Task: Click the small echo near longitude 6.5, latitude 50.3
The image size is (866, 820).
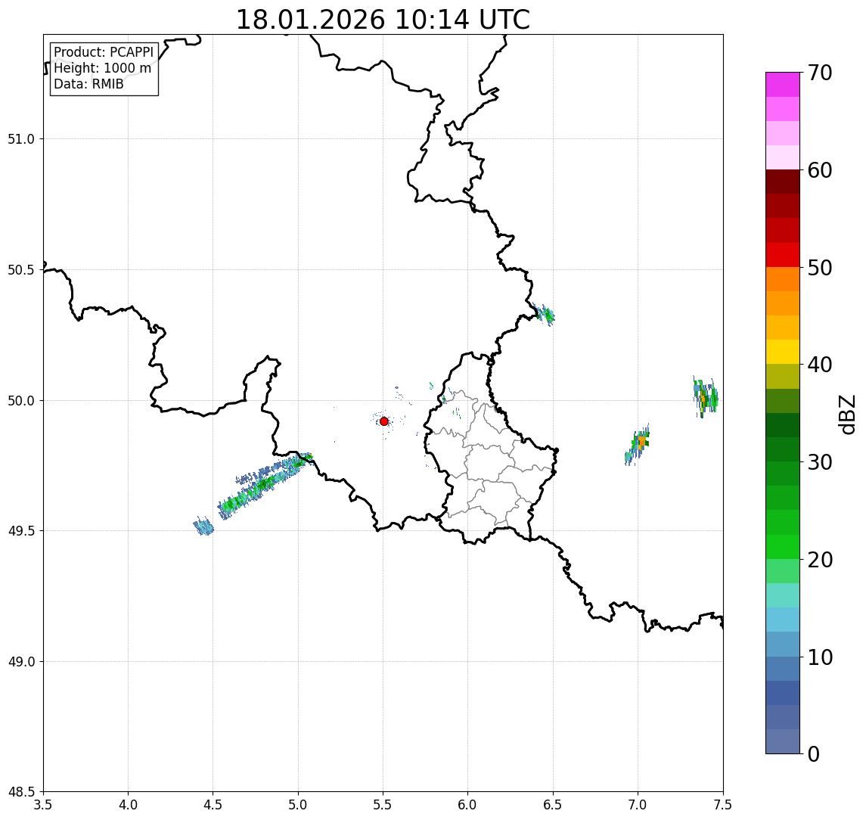Action: pos(545,315)
